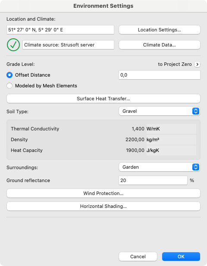Click the Climate source Strusoft server field
Screen dimensions: 207x266
click(x=68, y=45)
